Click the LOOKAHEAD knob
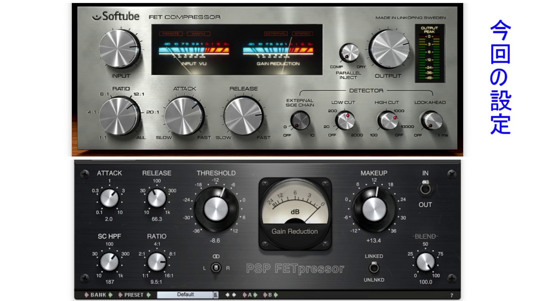 pos(432,121)
